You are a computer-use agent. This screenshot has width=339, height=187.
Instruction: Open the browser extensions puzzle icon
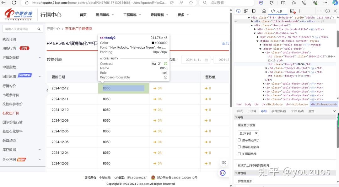(272, 3)
